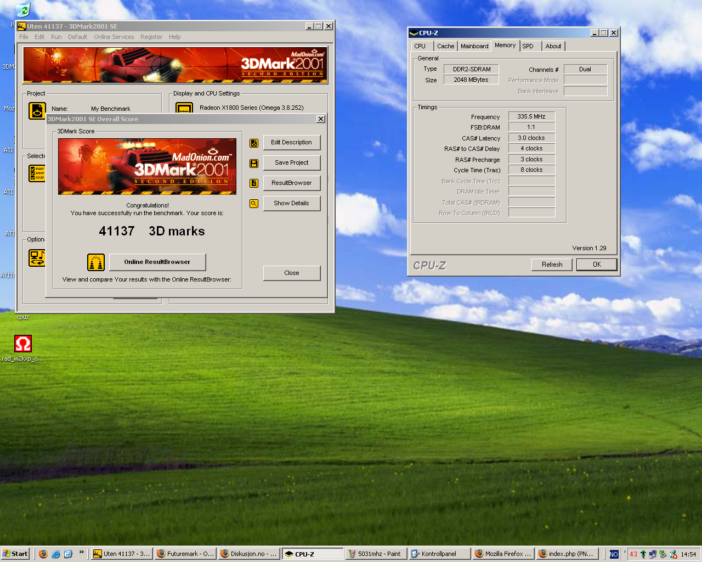Image resolution: width=702 pixels, height=562 pixels.
Task: Click the 3DMark2001 banner in score dialog
Action: point(148,166)
